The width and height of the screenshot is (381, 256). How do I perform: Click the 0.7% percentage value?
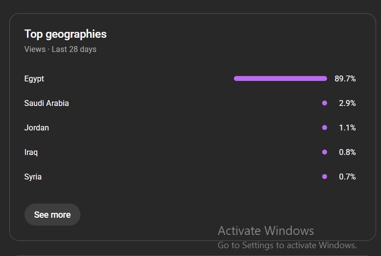click(x=347, y=177)
